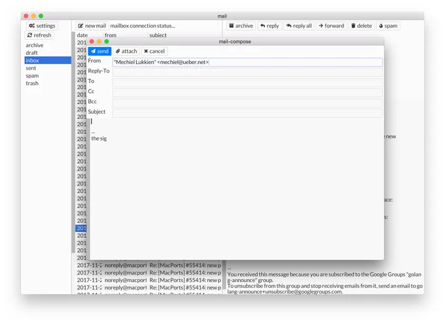Create a new mail

coord(92,25)
